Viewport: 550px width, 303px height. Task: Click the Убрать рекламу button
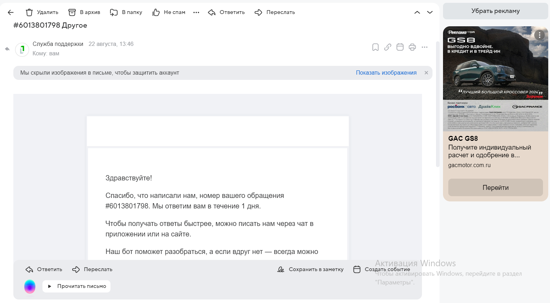tap(495, 11)
